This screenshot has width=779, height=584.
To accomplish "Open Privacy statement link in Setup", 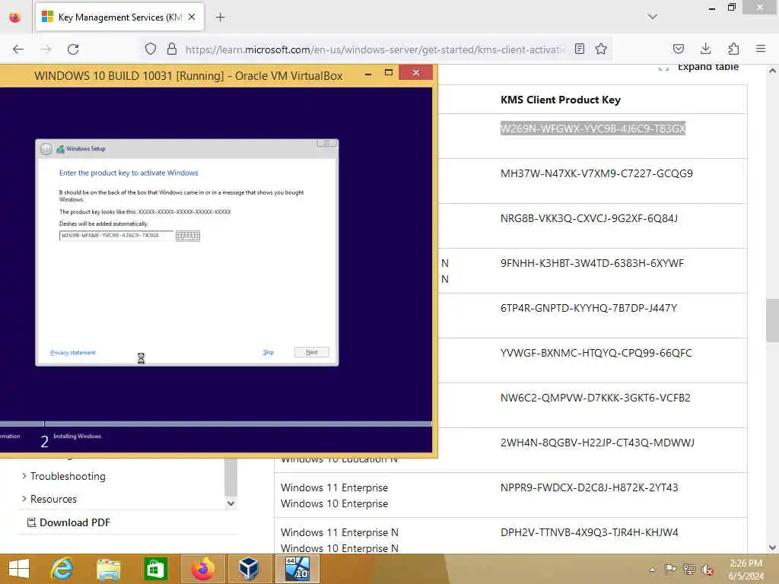I will click(72, 353).
